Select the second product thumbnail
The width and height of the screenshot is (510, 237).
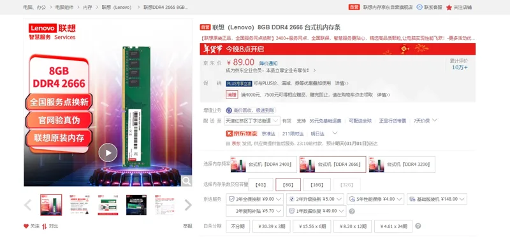[x=80, y=205]
